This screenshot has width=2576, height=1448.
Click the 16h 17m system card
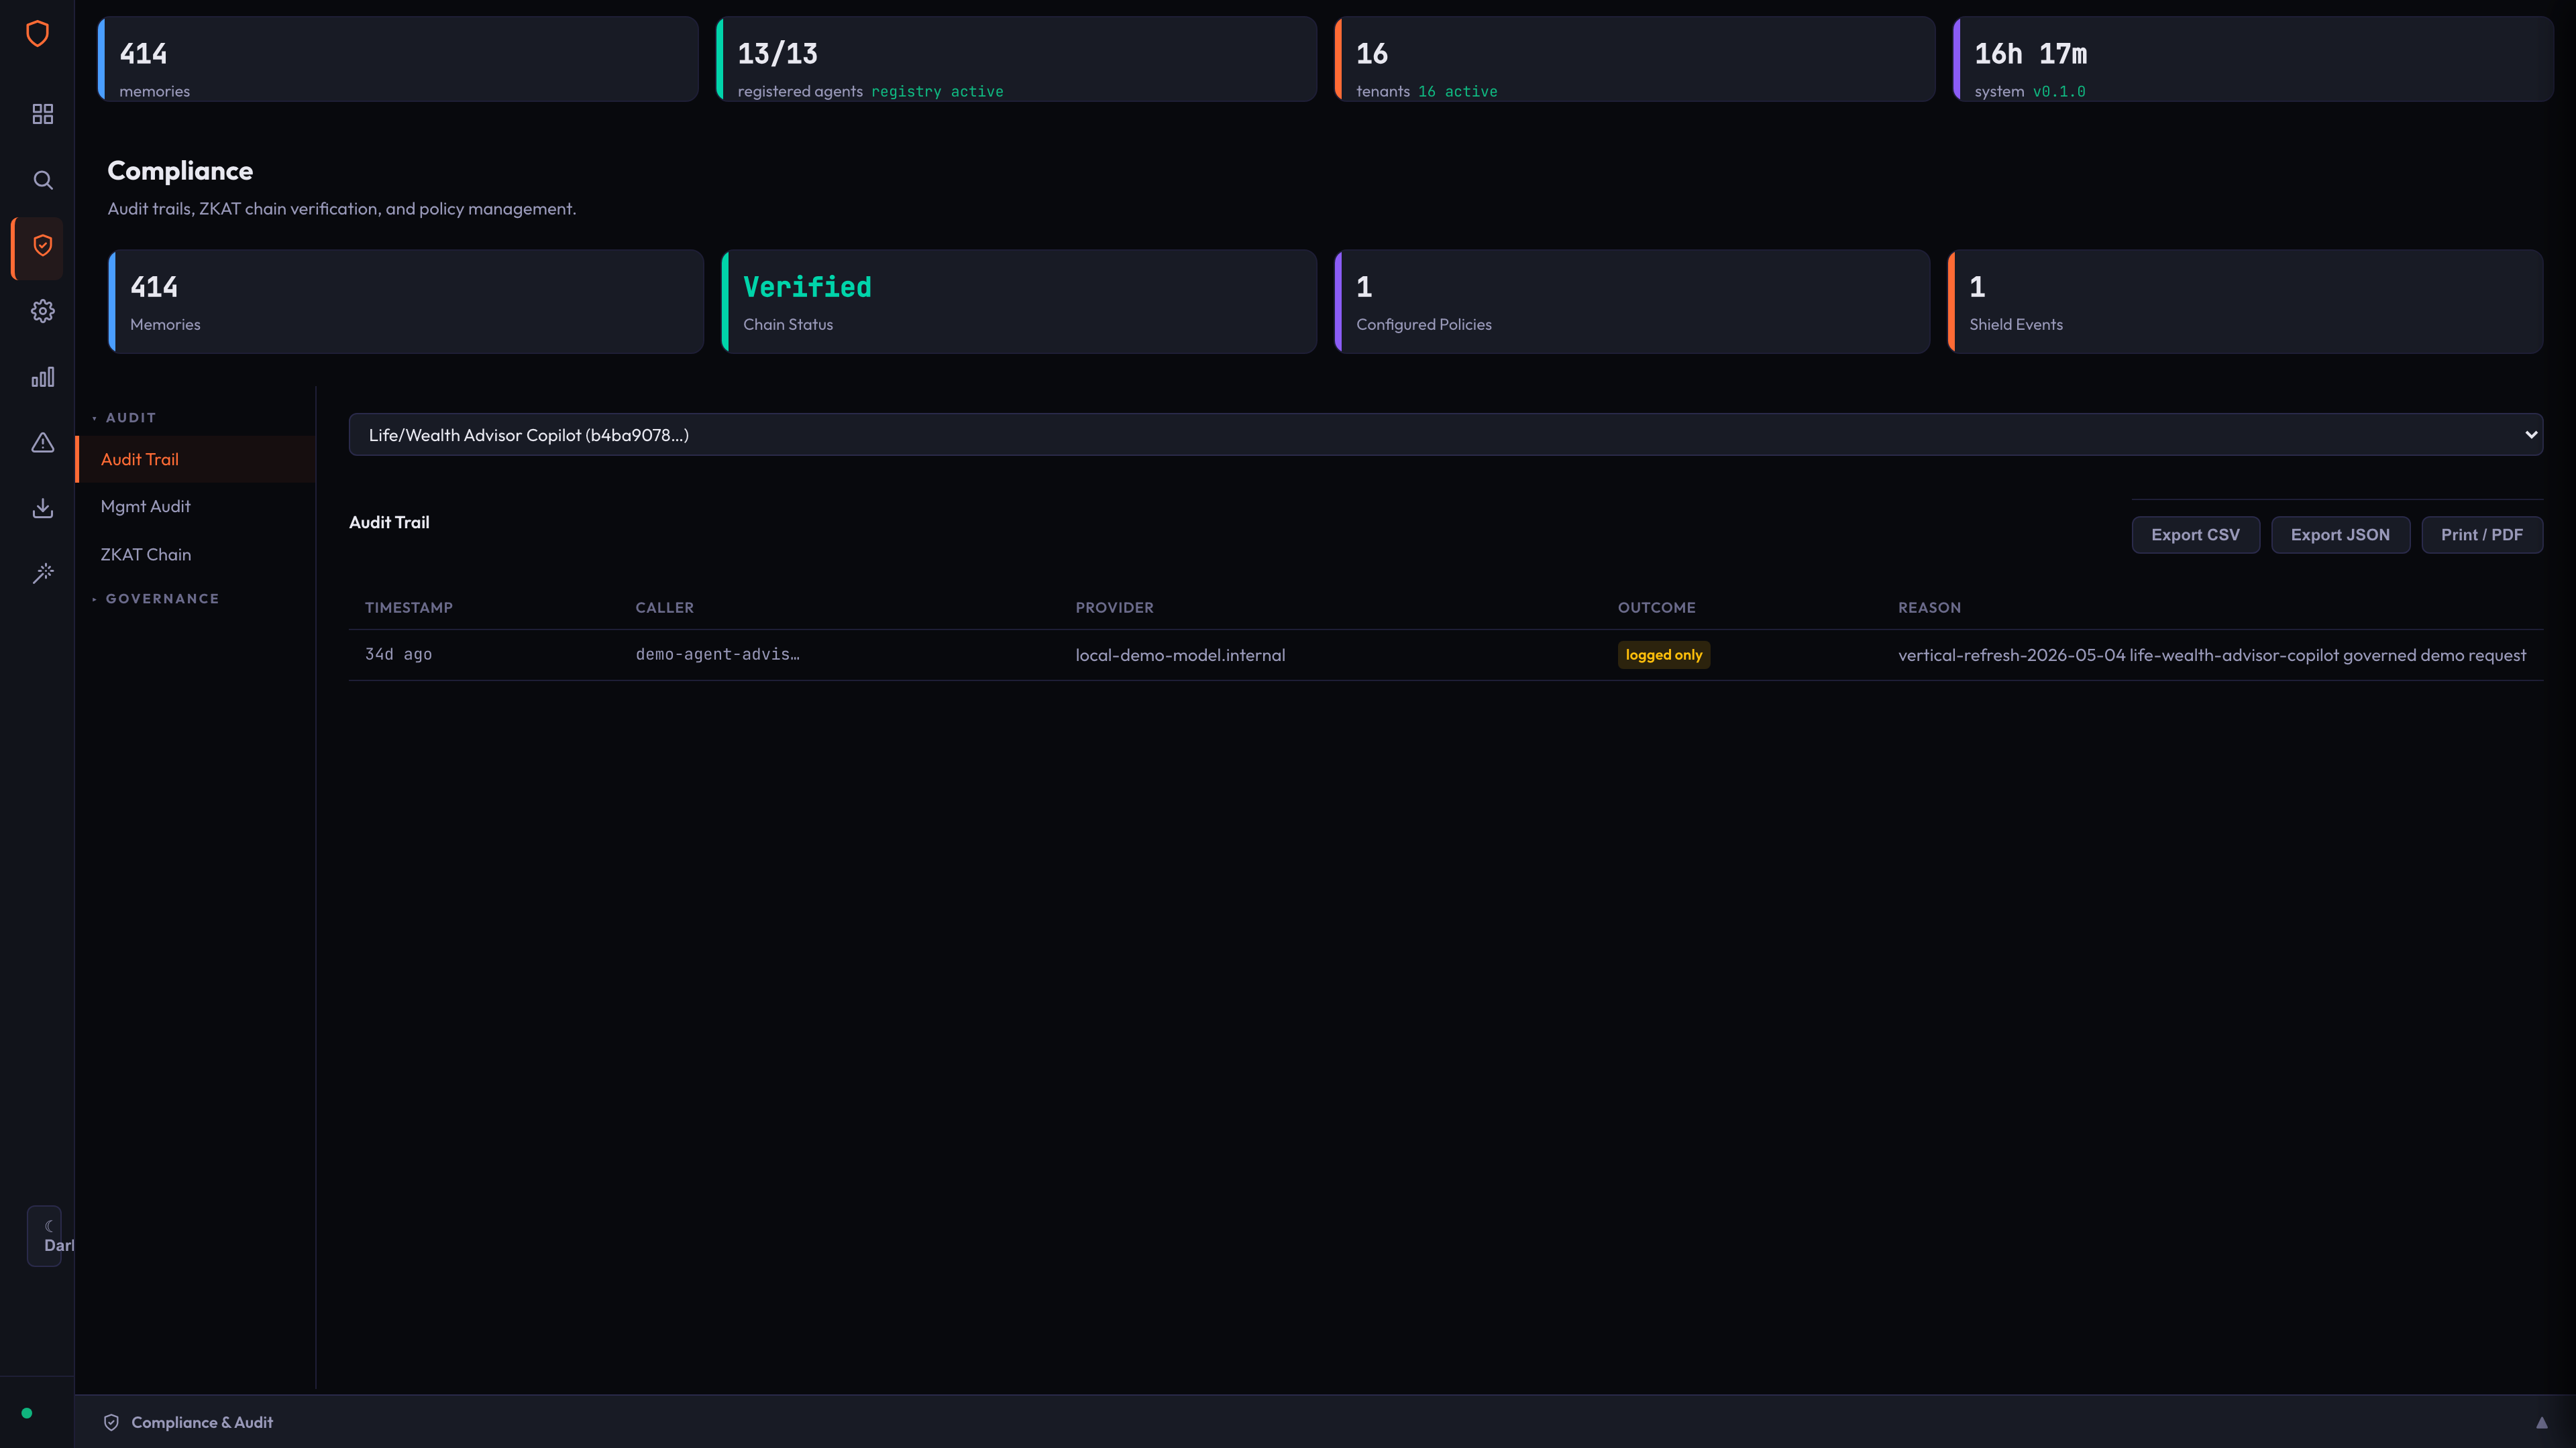point(2253,59)
